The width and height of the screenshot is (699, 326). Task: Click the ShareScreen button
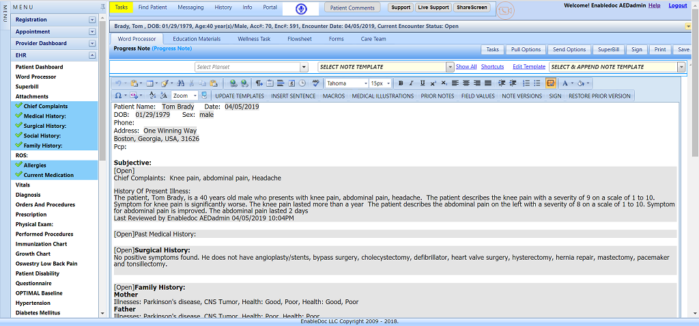click(x=472, y=8)
